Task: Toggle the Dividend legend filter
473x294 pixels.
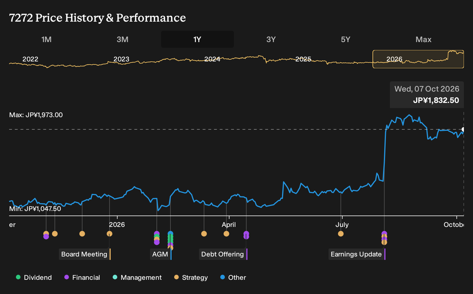Action: coord(34,278)
